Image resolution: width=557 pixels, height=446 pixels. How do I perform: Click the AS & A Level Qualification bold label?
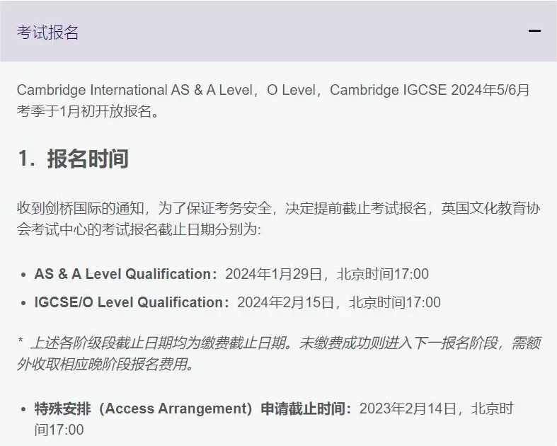(126, 274)
